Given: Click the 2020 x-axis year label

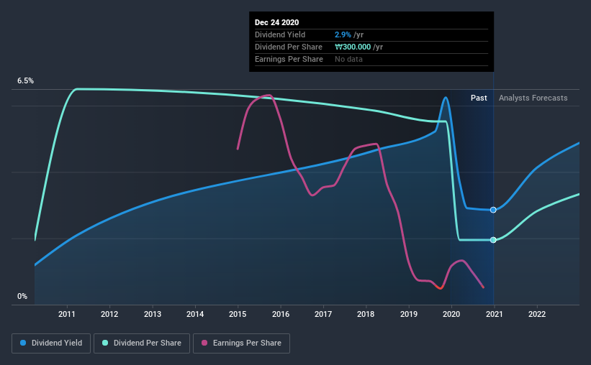Looking at the screenshot, I should pyautogui.click(x=451, y=314).
